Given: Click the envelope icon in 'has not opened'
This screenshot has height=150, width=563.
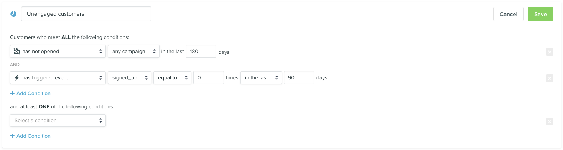Looking at the screenshot, I should 16,51.
